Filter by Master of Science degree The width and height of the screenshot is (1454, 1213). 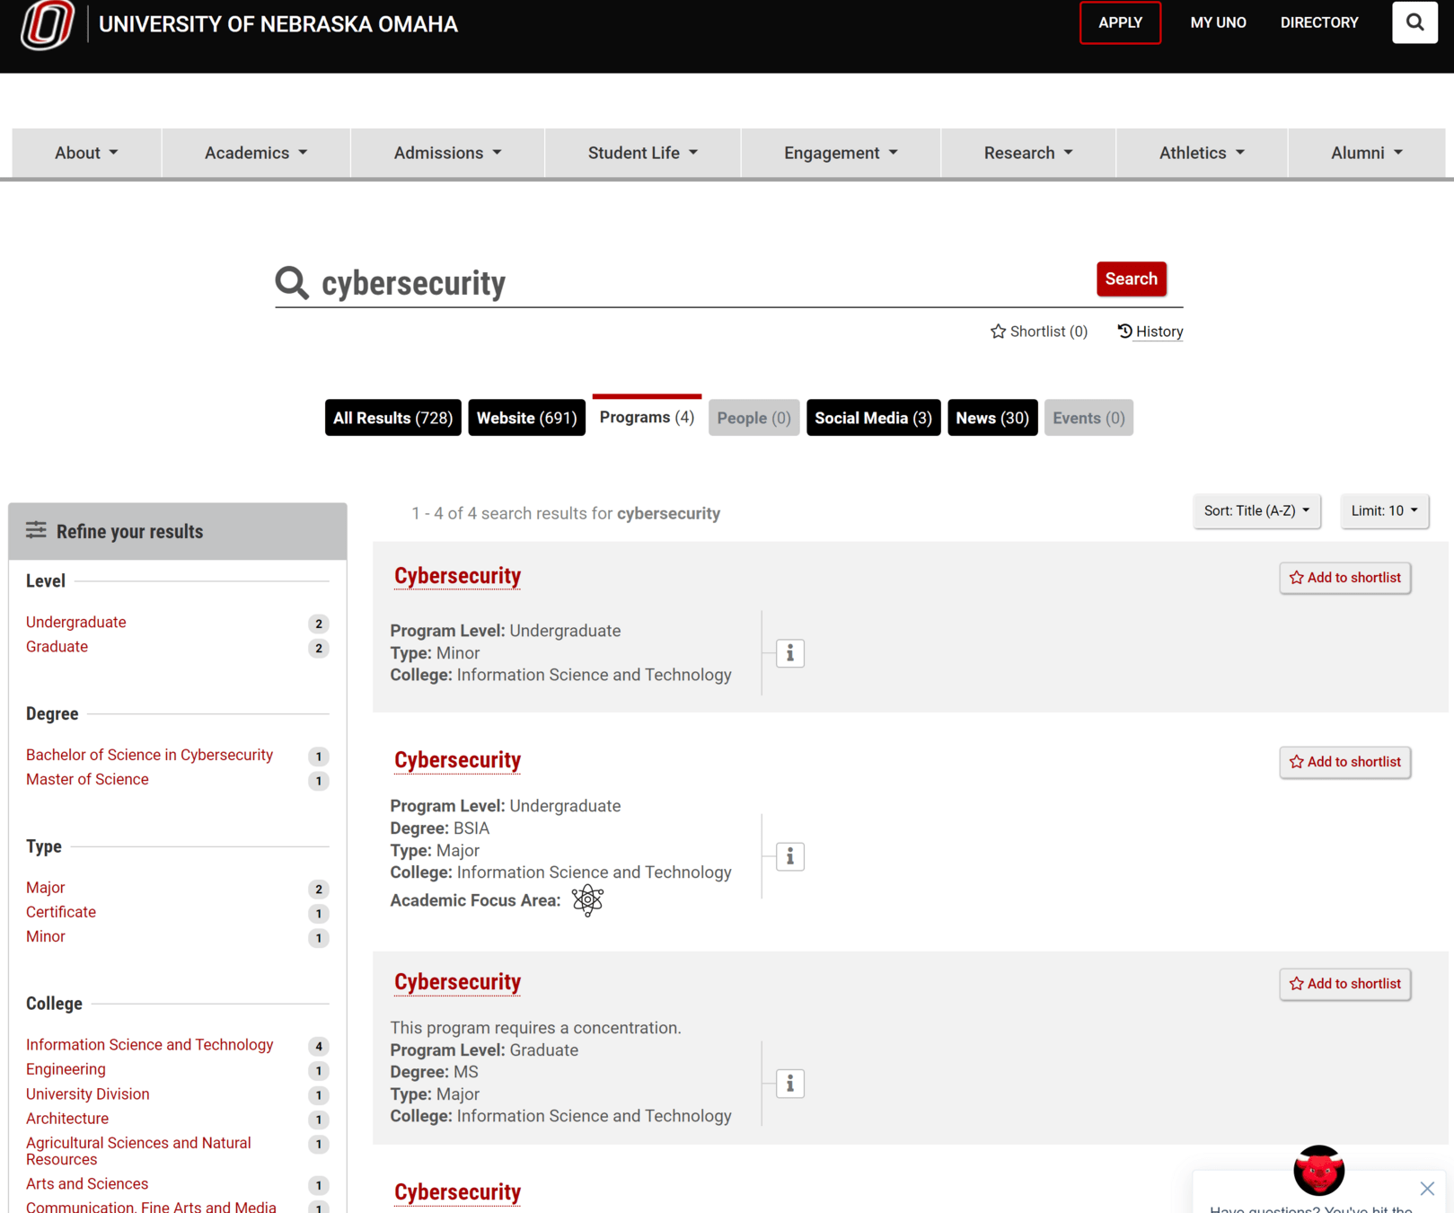[87, 779]
